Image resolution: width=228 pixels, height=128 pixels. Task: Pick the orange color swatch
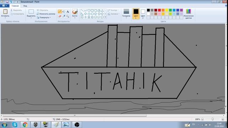coord(163,10)
